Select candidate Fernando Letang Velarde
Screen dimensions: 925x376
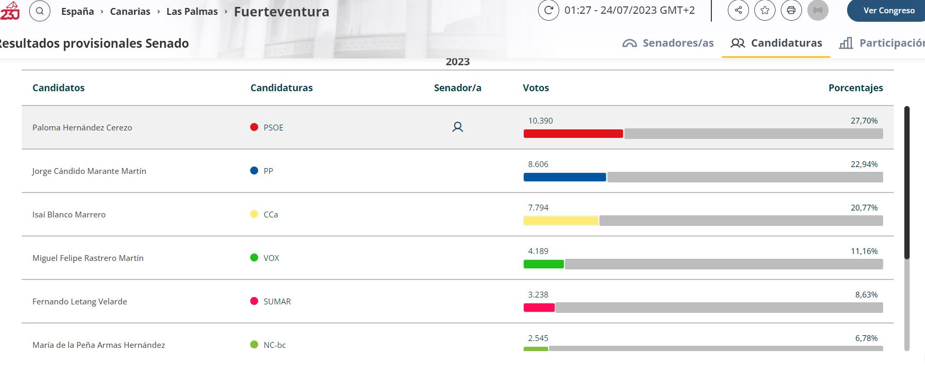pyautogui.click(x=80, y=302)
